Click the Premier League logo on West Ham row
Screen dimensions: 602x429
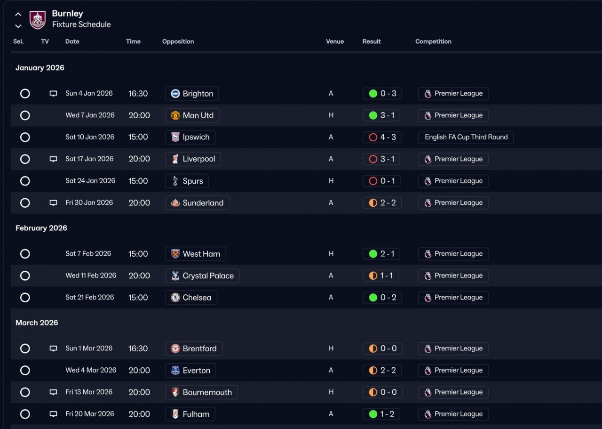pyautogui.click(x=428, y=254)
